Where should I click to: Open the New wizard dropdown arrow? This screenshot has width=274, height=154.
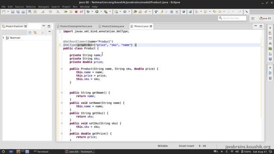pyautogui.click(x=8, y=12)
